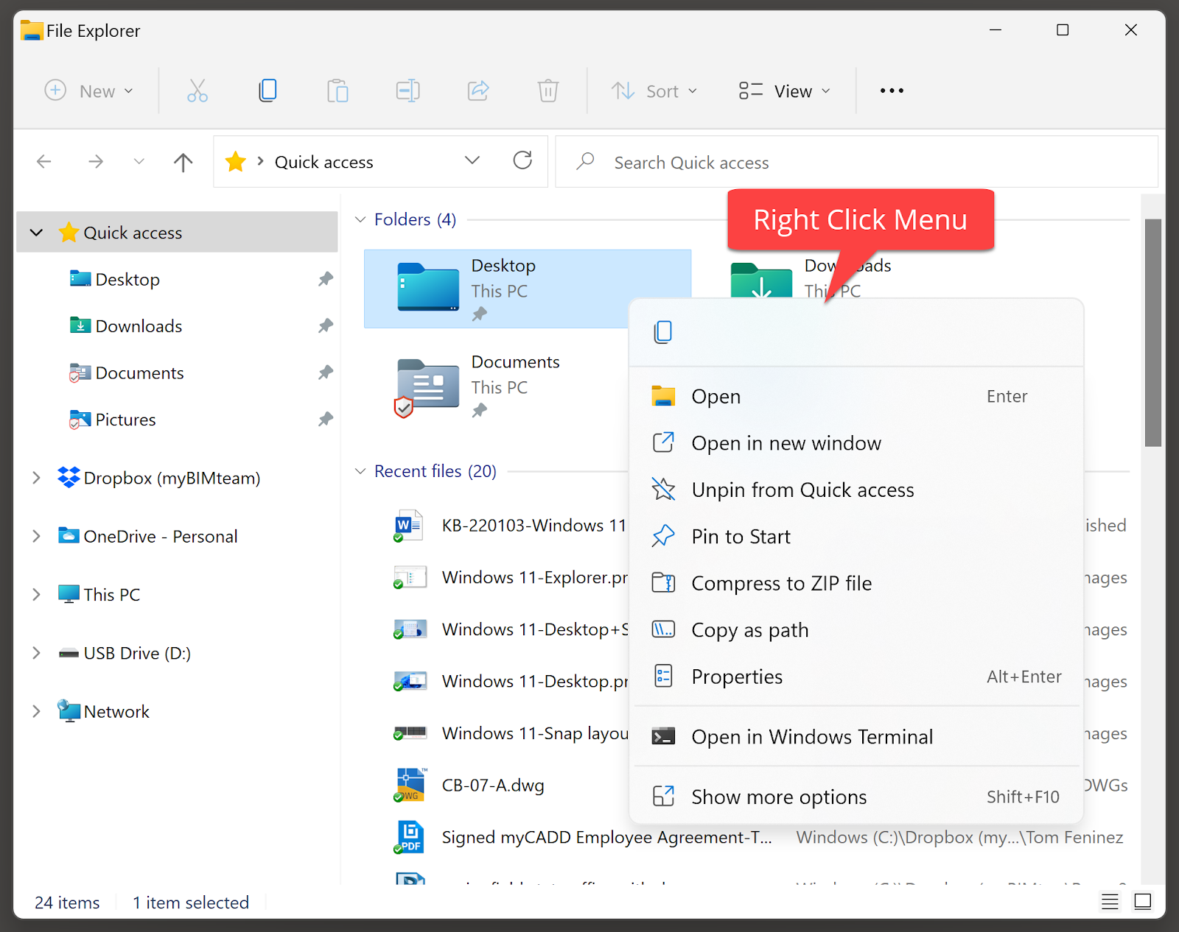The width and height of the screenshot is (1179, 932).
Task: Switch to large thumbnails view in status bar
Action: [1143, 902]
